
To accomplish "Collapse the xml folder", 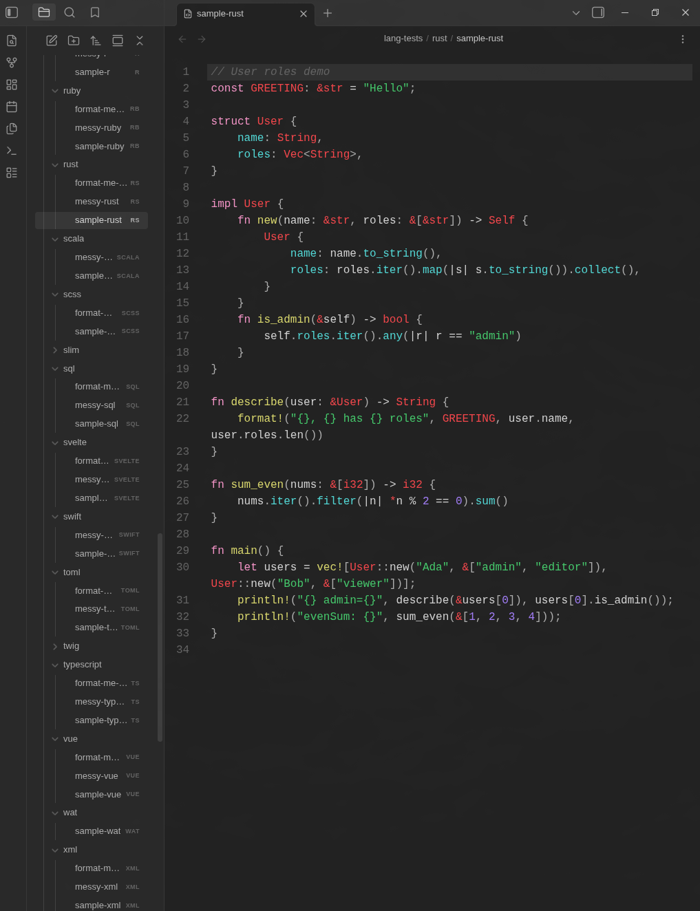I will (92, 850).
